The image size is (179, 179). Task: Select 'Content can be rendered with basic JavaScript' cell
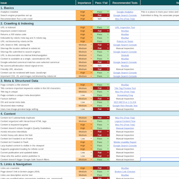tap(38, 73)
